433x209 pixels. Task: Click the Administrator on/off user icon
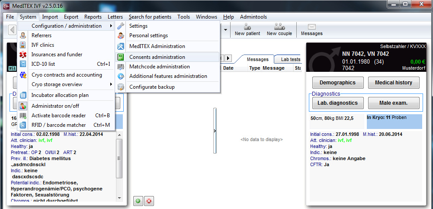[x=23, y=106]
